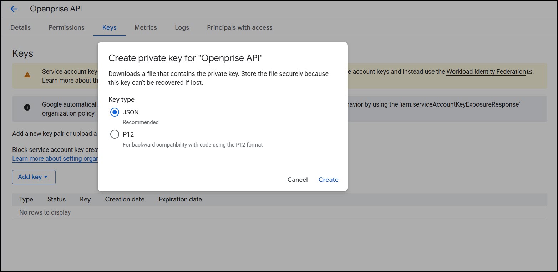Click the Type column header

(x=26, y=199)
